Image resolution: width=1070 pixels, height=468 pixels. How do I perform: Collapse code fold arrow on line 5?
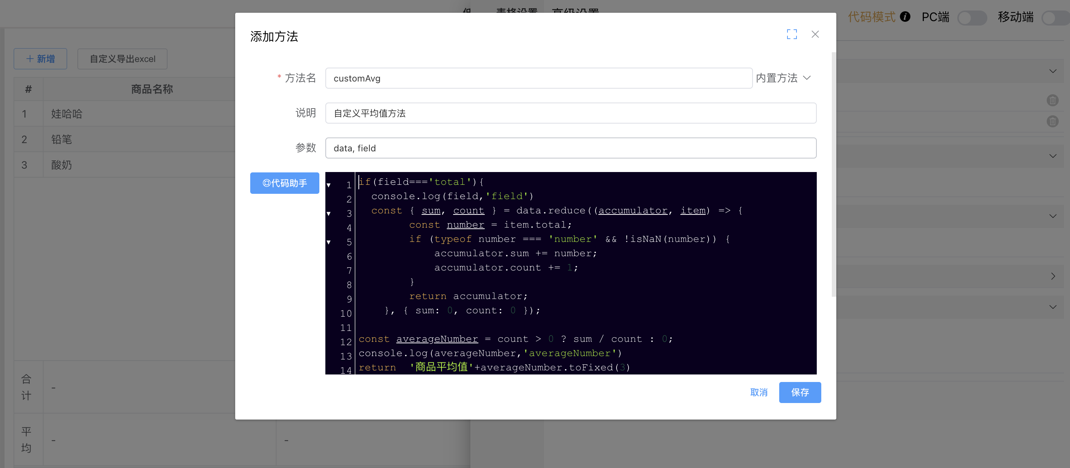tap(329, 242)
